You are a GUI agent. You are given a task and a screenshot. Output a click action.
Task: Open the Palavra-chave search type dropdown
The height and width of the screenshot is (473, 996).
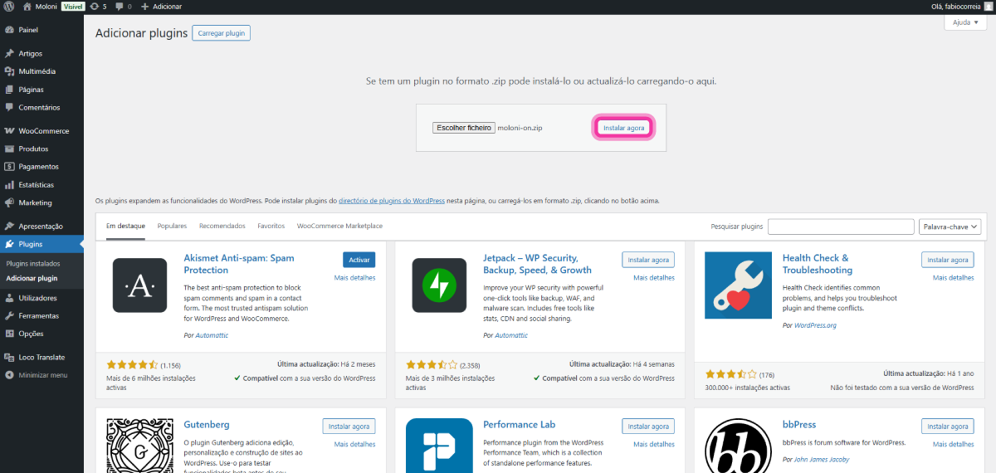pyautogui.click(x=950, y=227)
